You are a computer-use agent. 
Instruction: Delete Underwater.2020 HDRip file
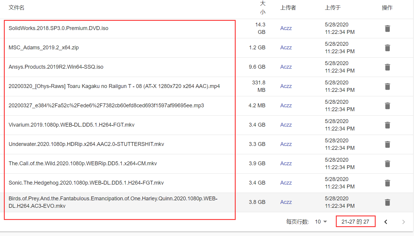387,144
